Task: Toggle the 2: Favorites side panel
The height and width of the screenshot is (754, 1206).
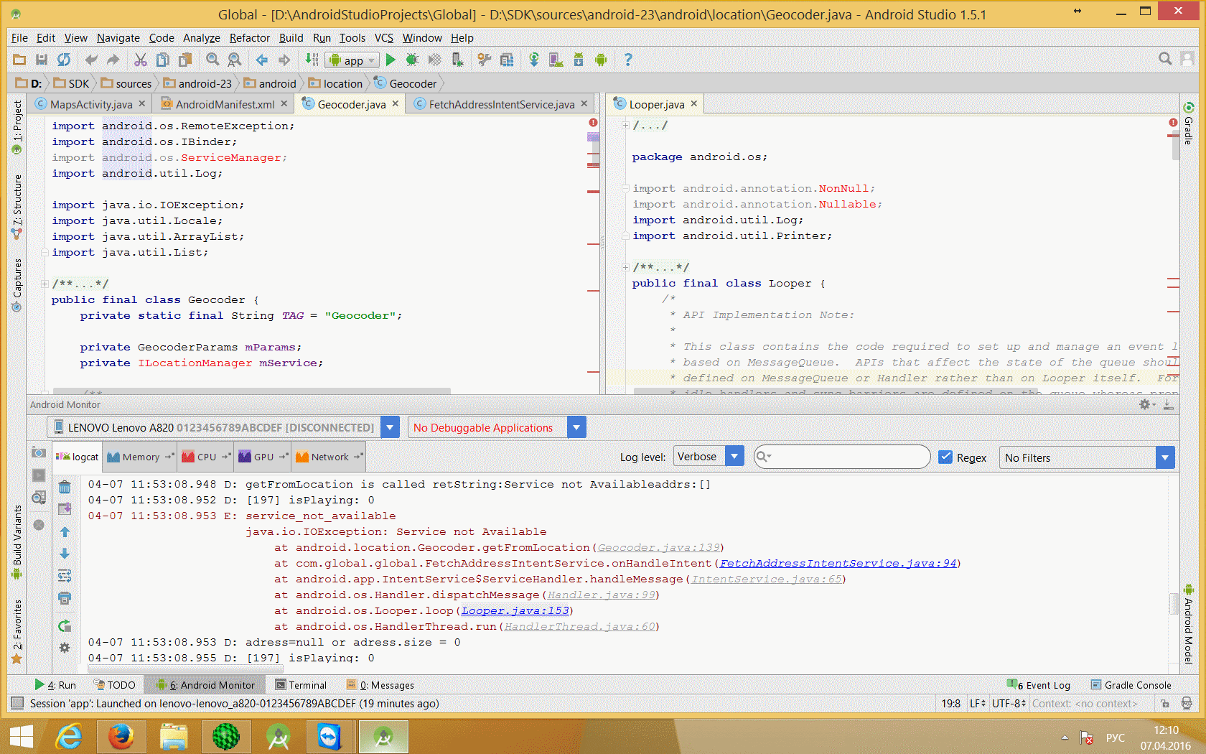Action: point(17,632)
